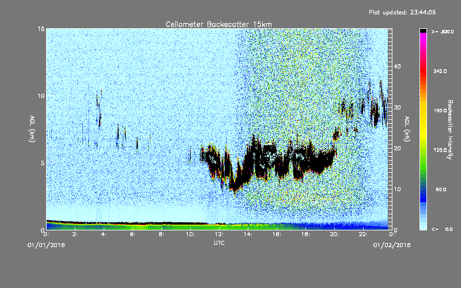Viewport: 461px width, 288px height.
Task: Click the "20:" hour tick label
Action: click(335, 234)
